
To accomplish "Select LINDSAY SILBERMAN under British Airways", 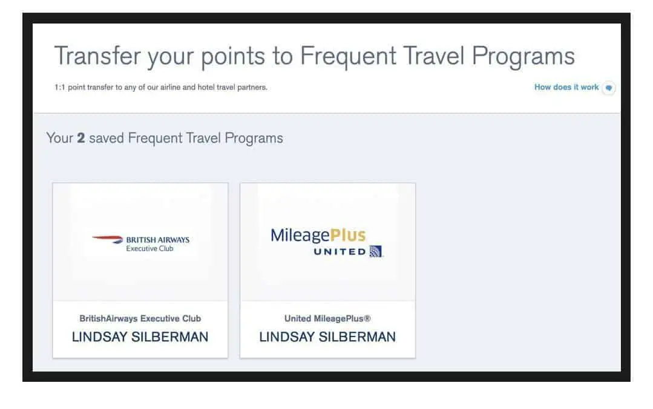I will 140,337.
